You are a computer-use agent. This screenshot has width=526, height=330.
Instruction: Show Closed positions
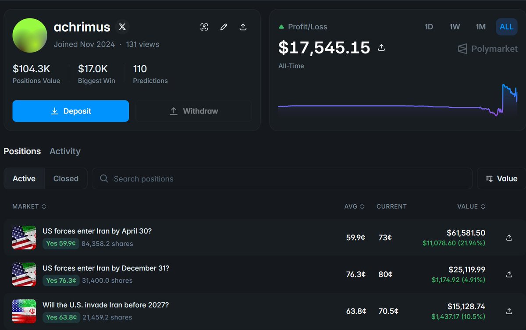click(x=66, y=179)
